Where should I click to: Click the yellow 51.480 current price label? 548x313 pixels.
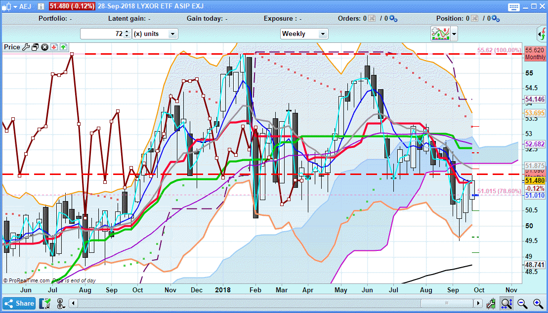tap(534, 180)
